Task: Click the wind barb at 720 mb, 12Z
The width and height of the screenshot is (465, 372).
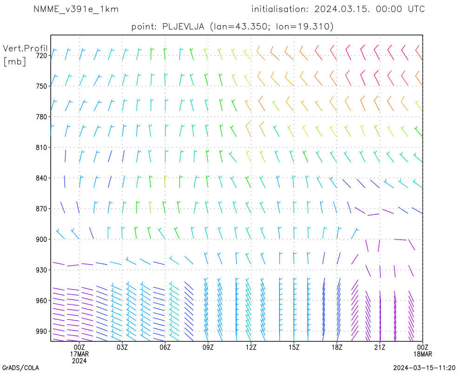Action: [x=247, y=55]
